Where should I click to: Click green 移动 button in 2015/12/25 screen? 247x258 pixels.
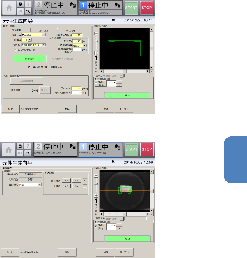127,95
